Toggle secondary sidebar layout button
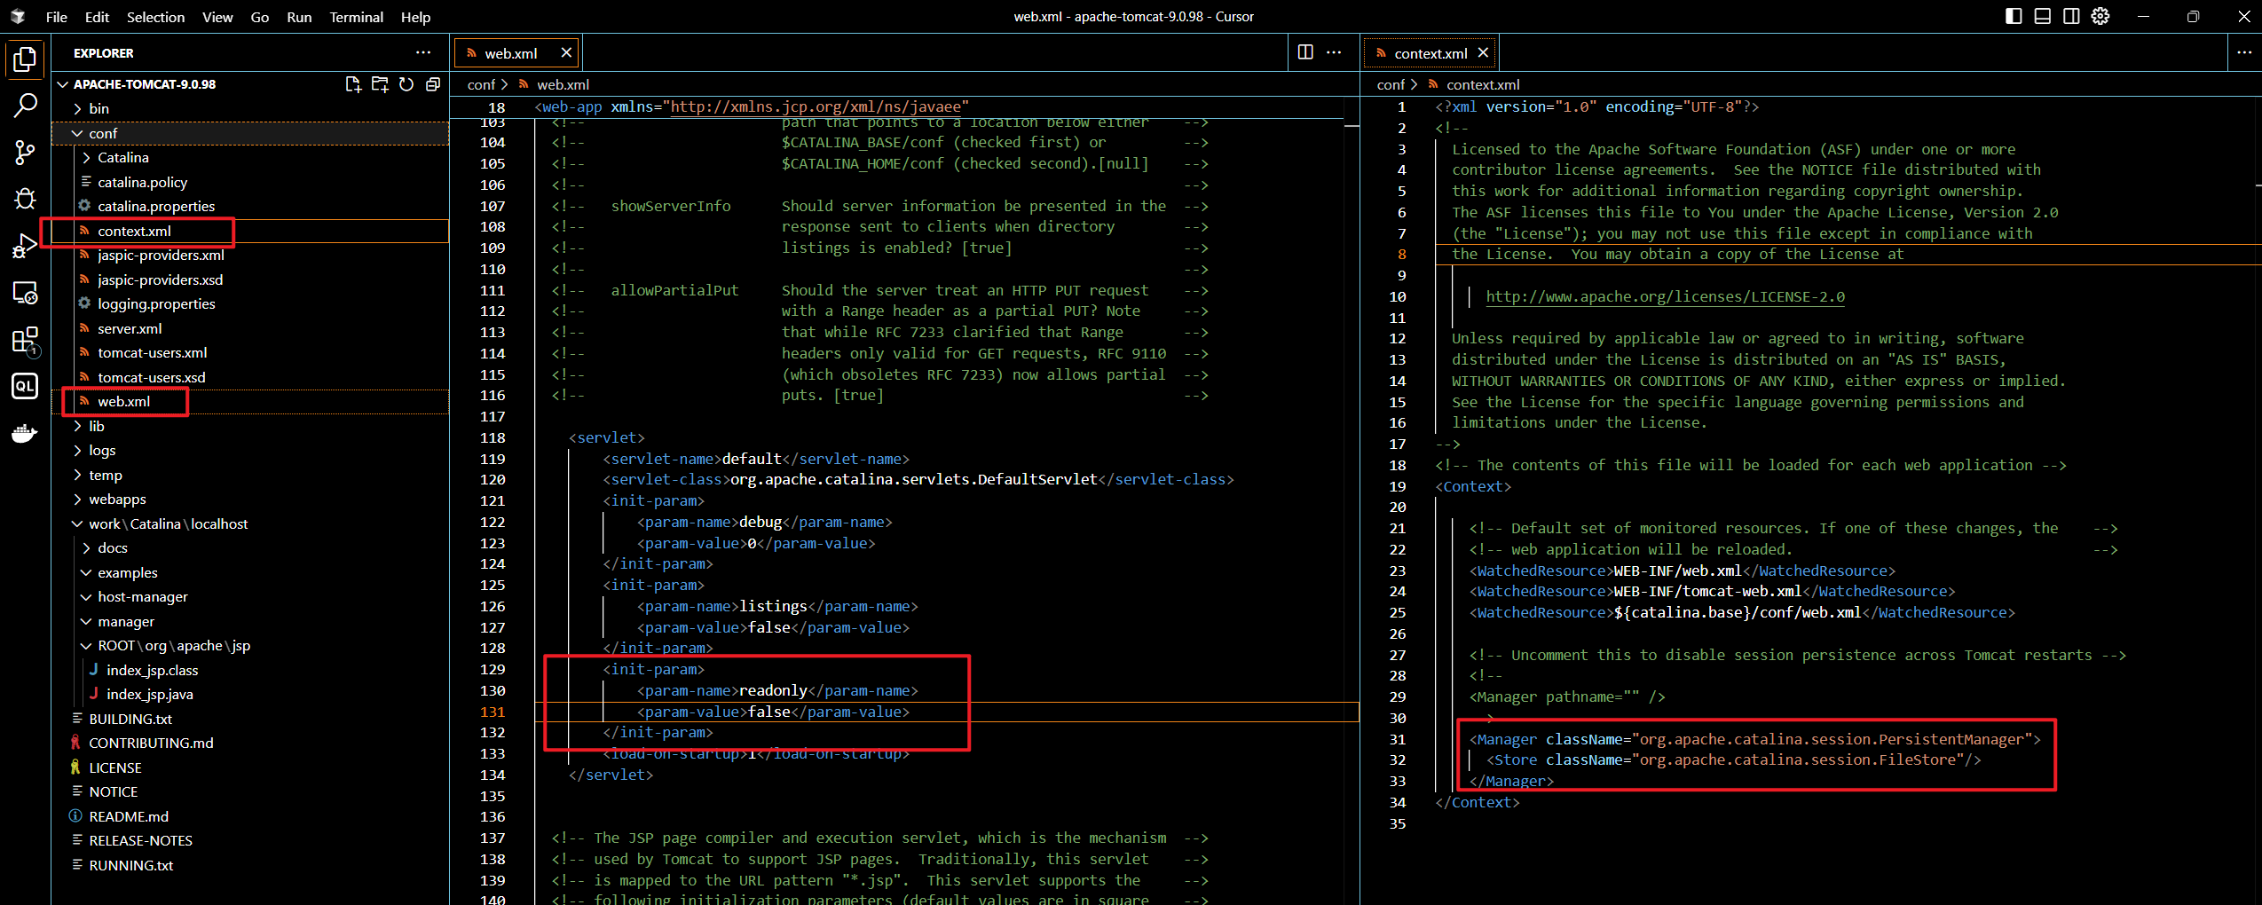This screenshot has height=905, width=2262. coord(2071,16)
